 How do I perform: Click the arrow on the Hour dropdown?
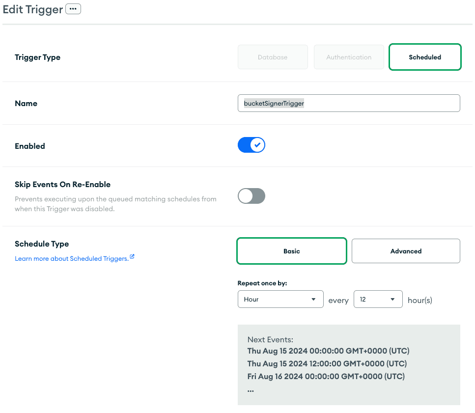coord(313,300)
